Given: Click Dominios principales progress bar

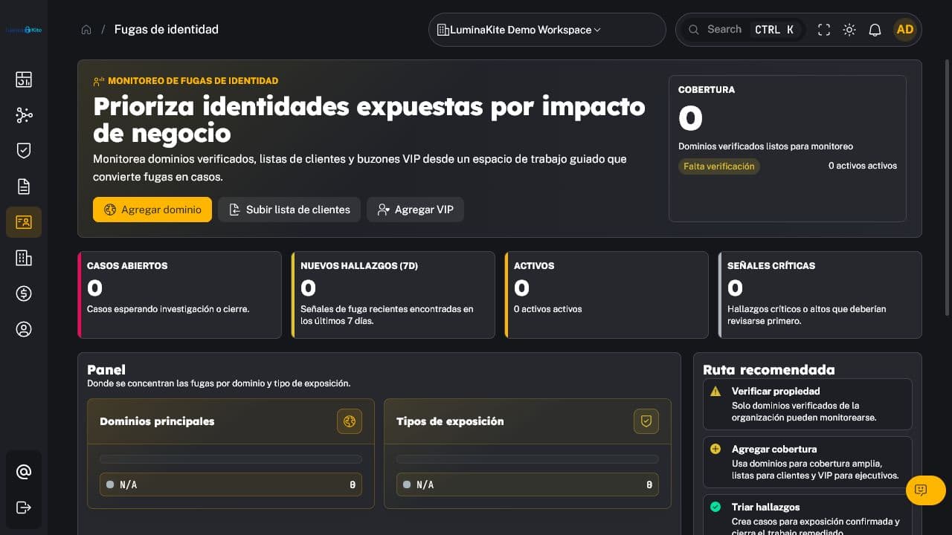Looking at the screenshot, I should tap(231, 459).
